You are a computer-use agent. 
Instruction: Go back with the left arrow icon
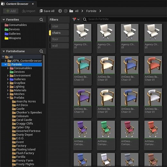pyautogui.click(x=60, y=11)
